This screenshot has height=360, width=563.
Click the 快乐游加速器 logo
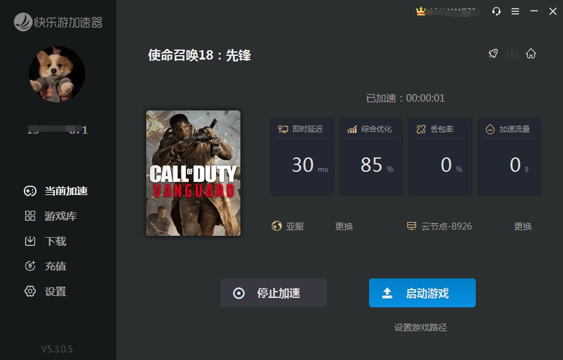58,22
